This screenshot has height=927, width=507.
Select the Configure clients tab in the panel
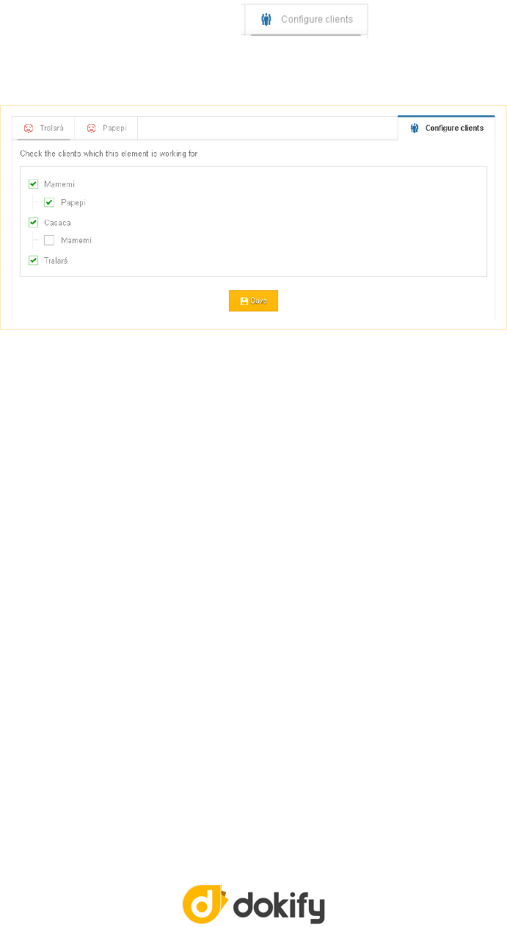[446, 128]
